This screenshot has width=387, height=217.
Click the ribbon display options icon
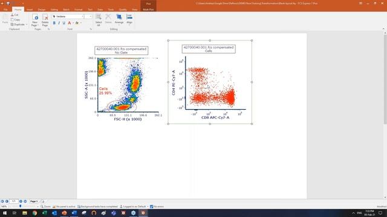click(360, 3)
